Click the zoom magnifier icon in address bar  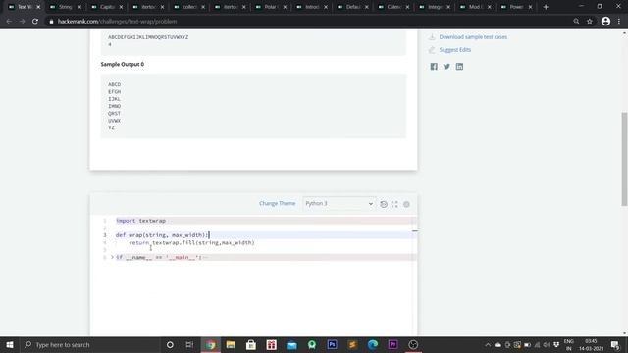click(576, 22)
